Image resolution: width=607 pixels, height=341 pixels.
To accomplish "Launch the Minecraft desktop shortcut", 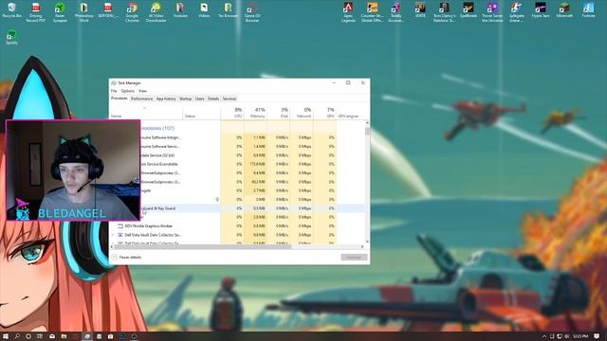I will 564,10.
